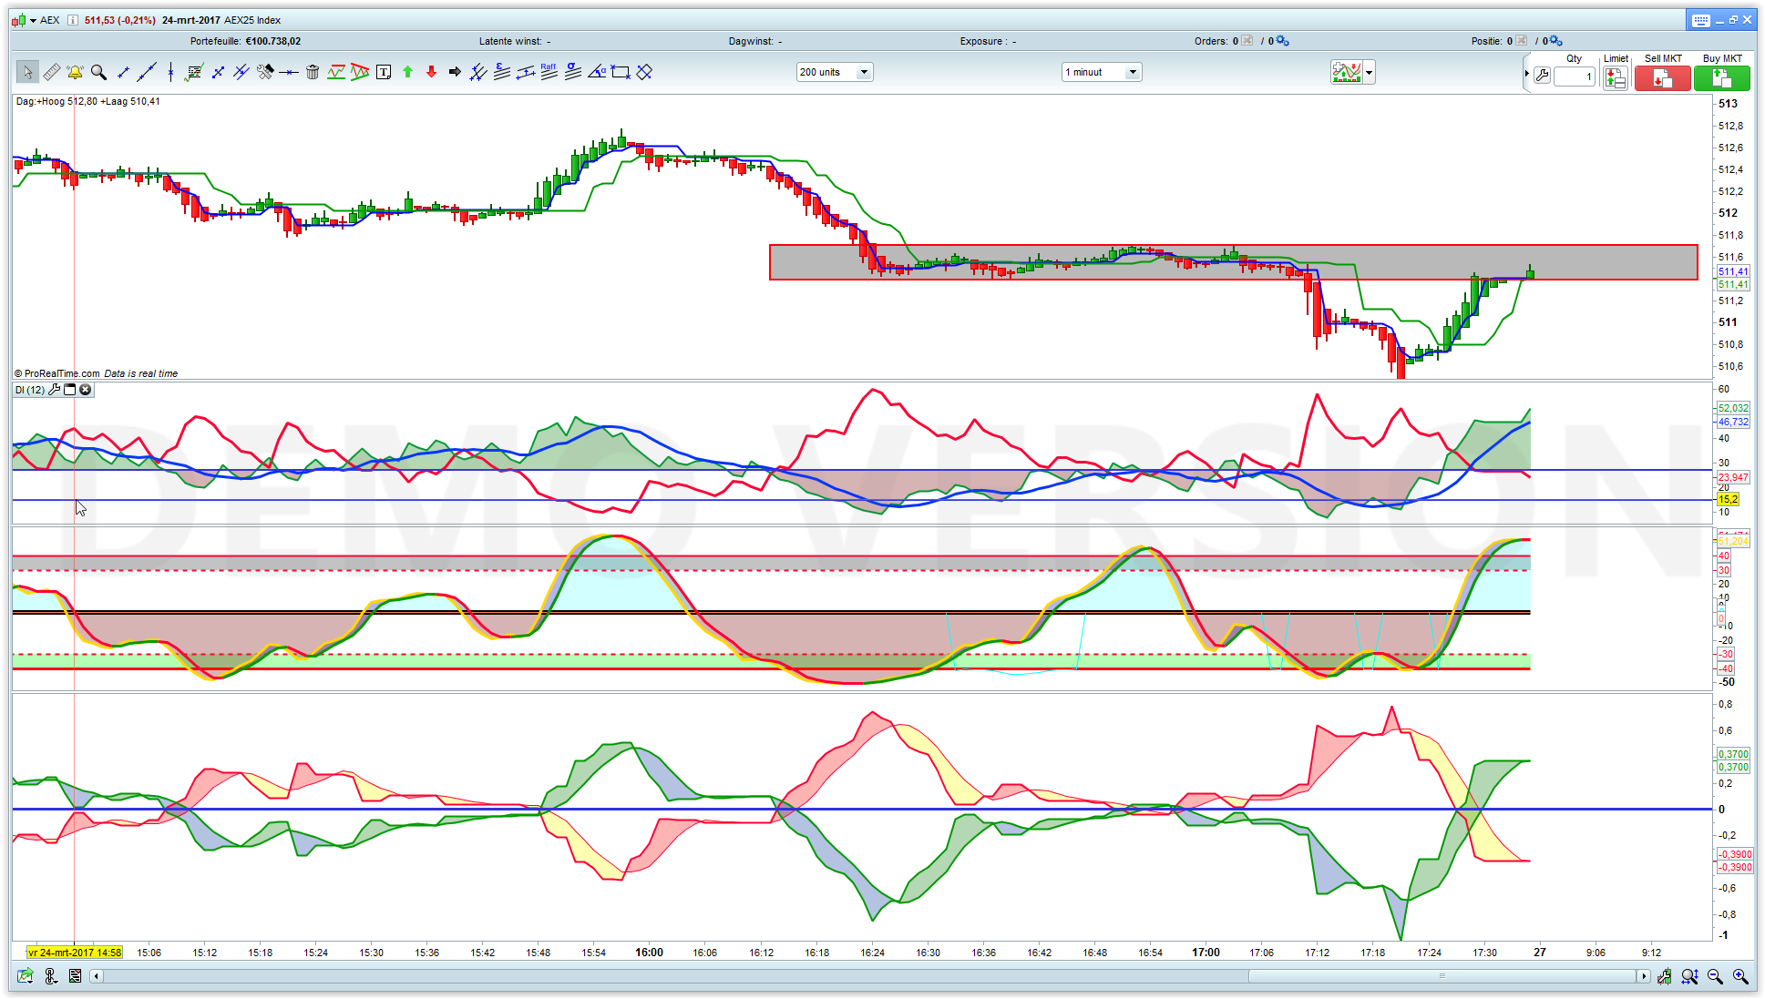Click the horizontal chart scrollbar thumb
This screenshot has width=1765, height=999.
point(1442,976)
